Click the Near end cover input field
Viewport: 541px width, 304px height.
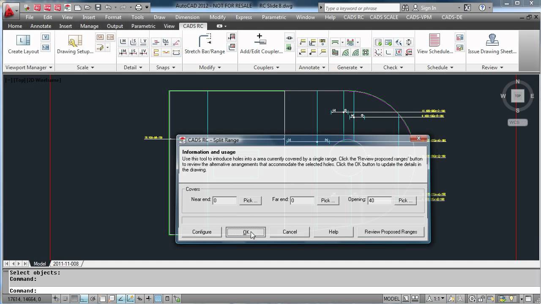point(224,201)
